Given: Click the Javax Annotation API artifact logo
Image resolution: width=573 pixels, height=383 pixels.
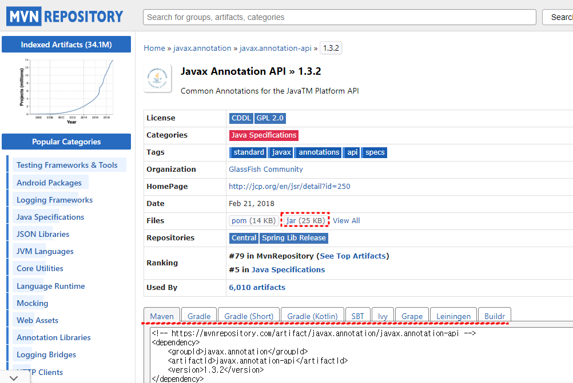Looking at the screenshot, I should 157,78.
